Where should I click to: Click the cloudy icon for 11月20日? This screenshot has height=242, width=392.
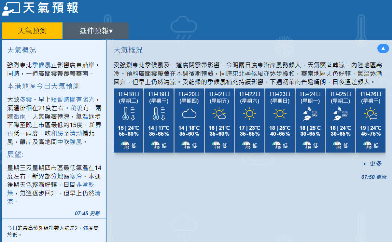tap(189, 114)
